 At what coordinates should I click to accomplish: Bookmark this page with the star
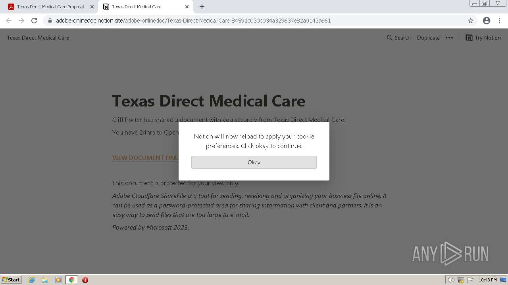pyautogui.click(x=471, y=21)
